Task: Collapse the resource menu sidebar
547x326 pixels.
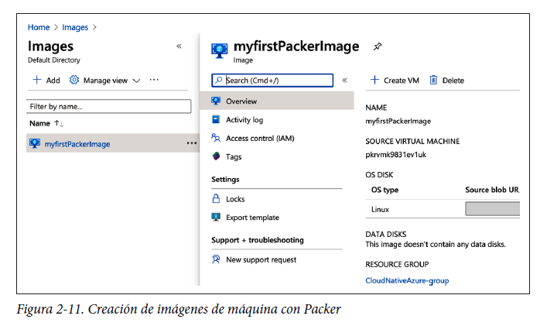Action: pyautogui.click(x=344, y=80)
